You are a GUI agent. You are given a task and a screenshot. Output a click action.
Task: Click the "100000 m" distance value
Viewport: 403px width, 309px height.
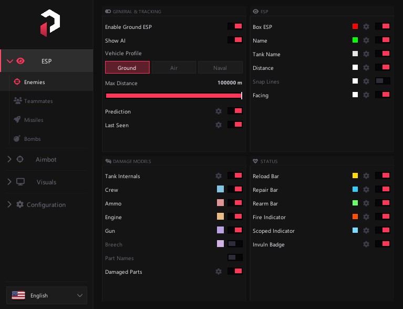[230, 83]
